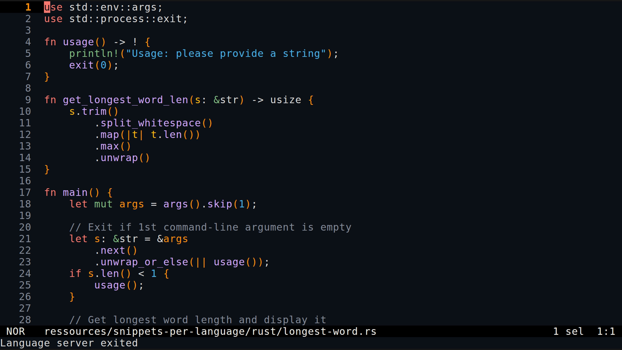Click the unwrap_or_else method call
622x350 pixels.
tap(144, 262)
